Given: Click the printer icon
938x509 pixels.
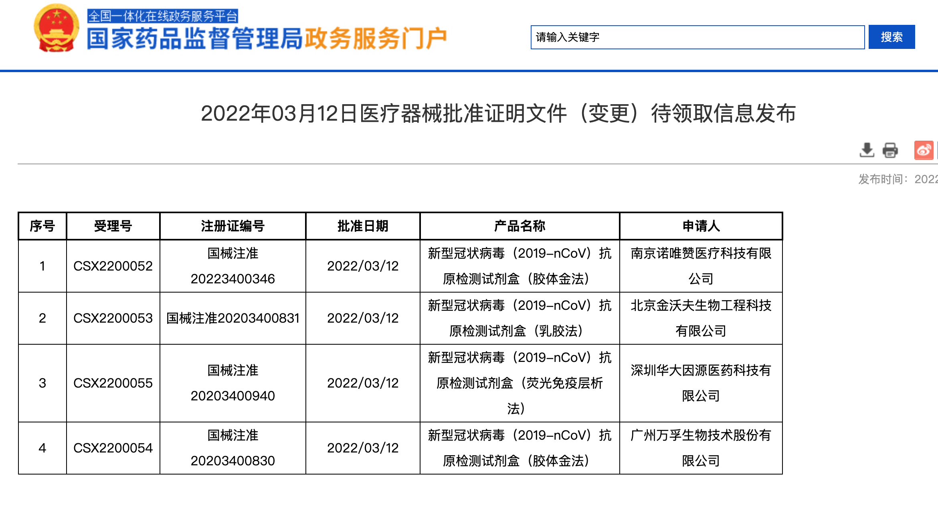Looking at the screenshot, I should 890,150.
